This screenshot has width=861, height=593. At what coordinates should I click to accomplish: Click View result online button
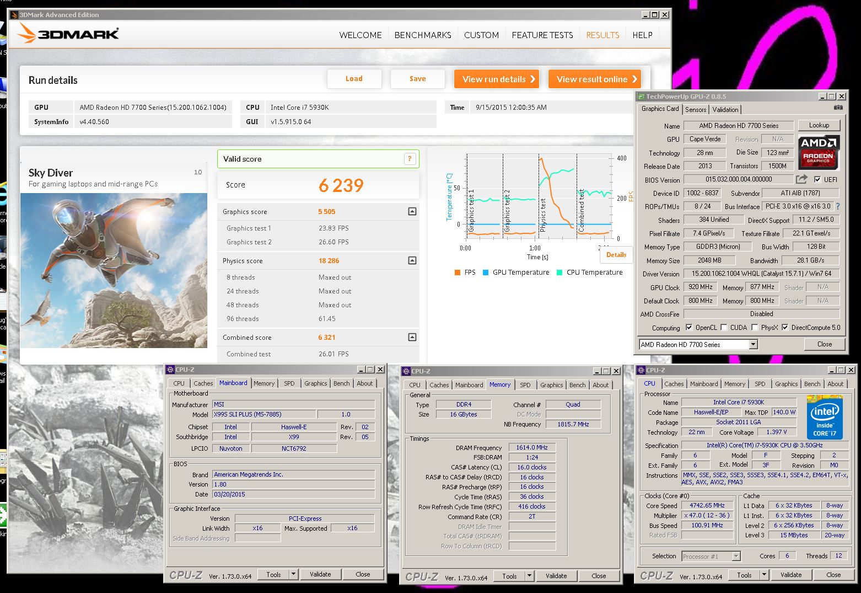pyautogui.click(x=595, y=79)
